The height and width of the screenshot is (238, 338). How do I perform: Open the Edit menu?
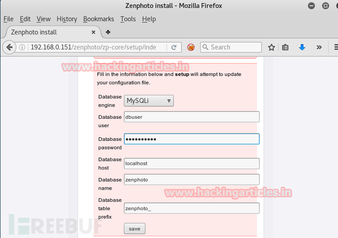pyautogui.click(x=25, y=19)
